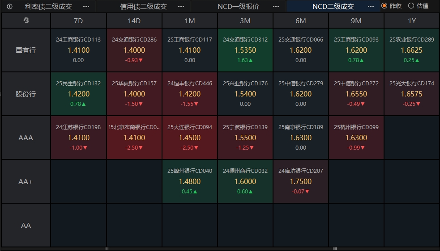
Task: Open 25光大银行CD174 cell
Action: tap(412, 94)
